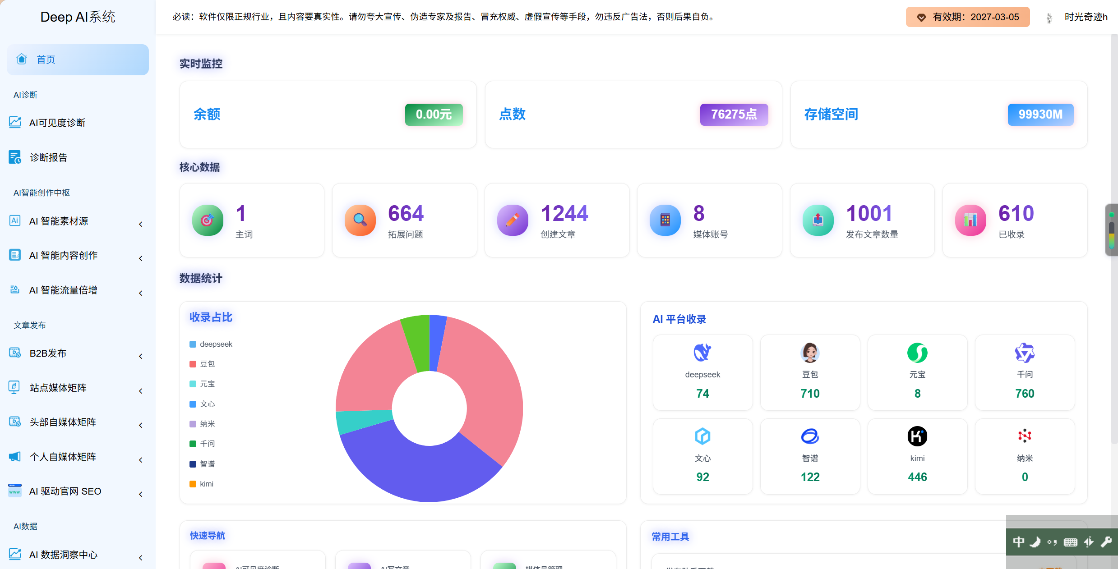The width and height of the screenshot is (1118, 569).
Task: Select the AI 驱动官网 SEO menu label
Action: pyautogui.click(x=65, y=491)
